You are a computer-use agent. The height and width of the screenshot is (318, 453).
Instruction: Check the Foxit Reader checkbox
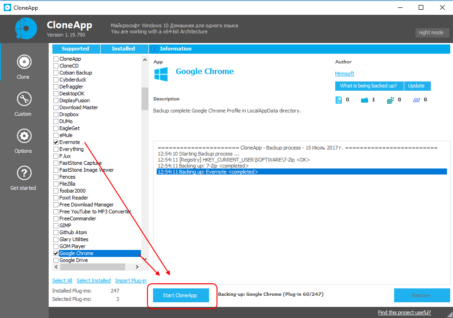(56, 198)
